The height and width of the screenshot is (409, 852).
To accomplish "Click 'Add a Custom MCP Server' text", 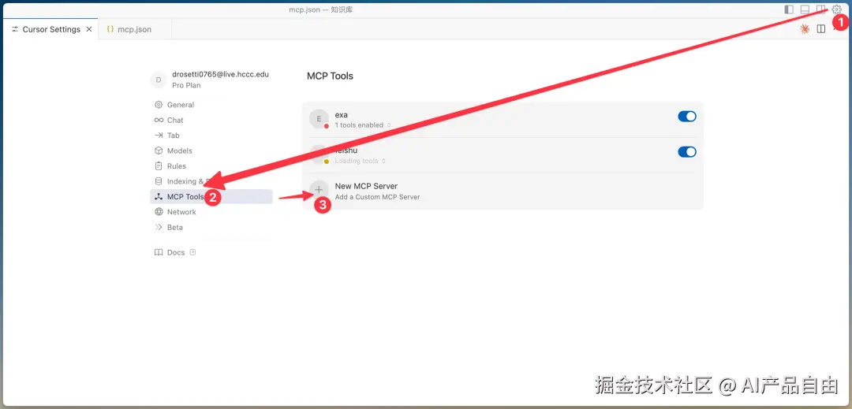I will (378, 198).
